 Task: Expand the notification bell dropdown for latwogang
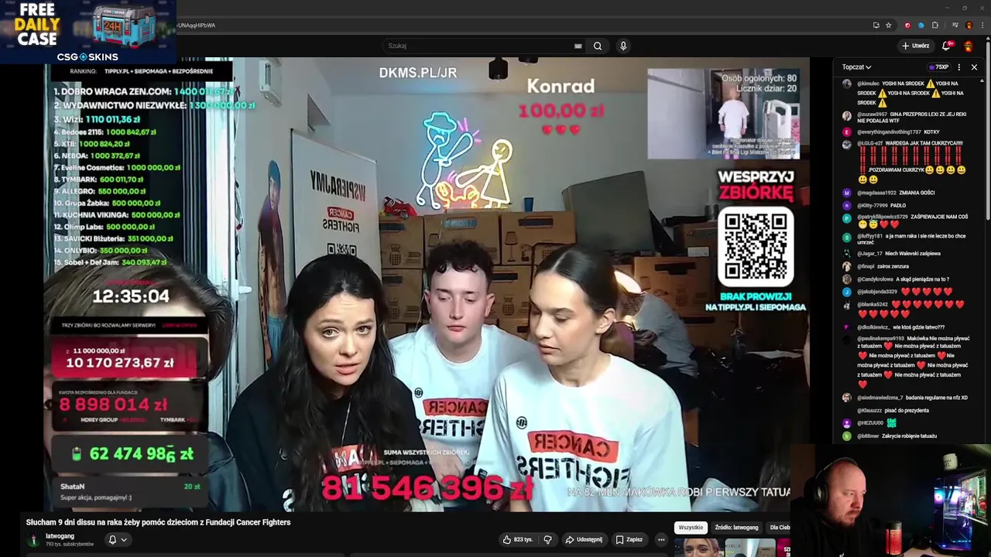(117, 539)
